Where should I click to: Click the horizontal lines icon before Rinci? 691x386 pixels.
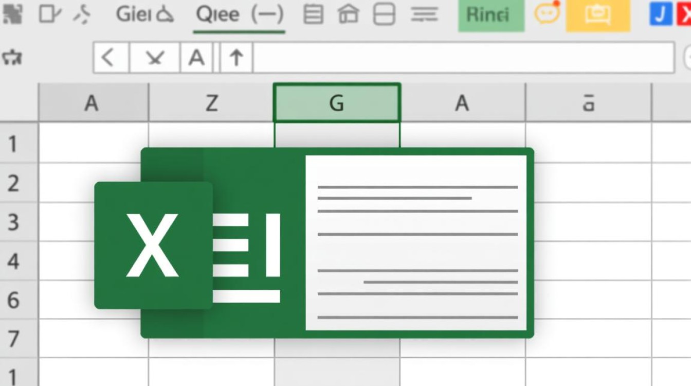[424, 15]
